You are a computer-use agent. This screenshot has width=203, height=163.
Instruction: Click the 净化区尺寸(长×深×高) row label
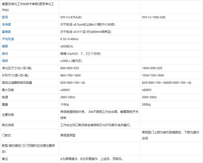17,68
